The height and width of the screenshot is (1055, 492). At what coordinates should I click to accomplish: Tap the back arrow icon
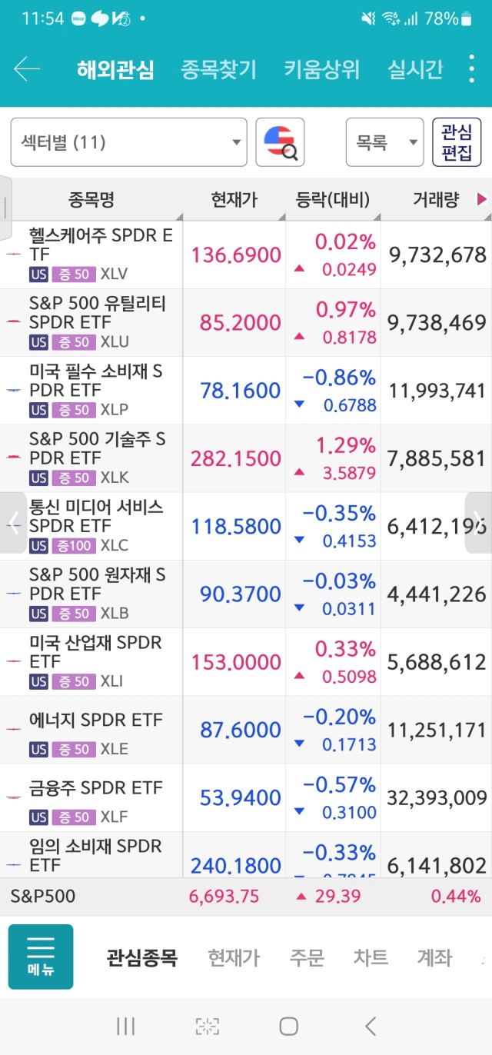point(27,69)
